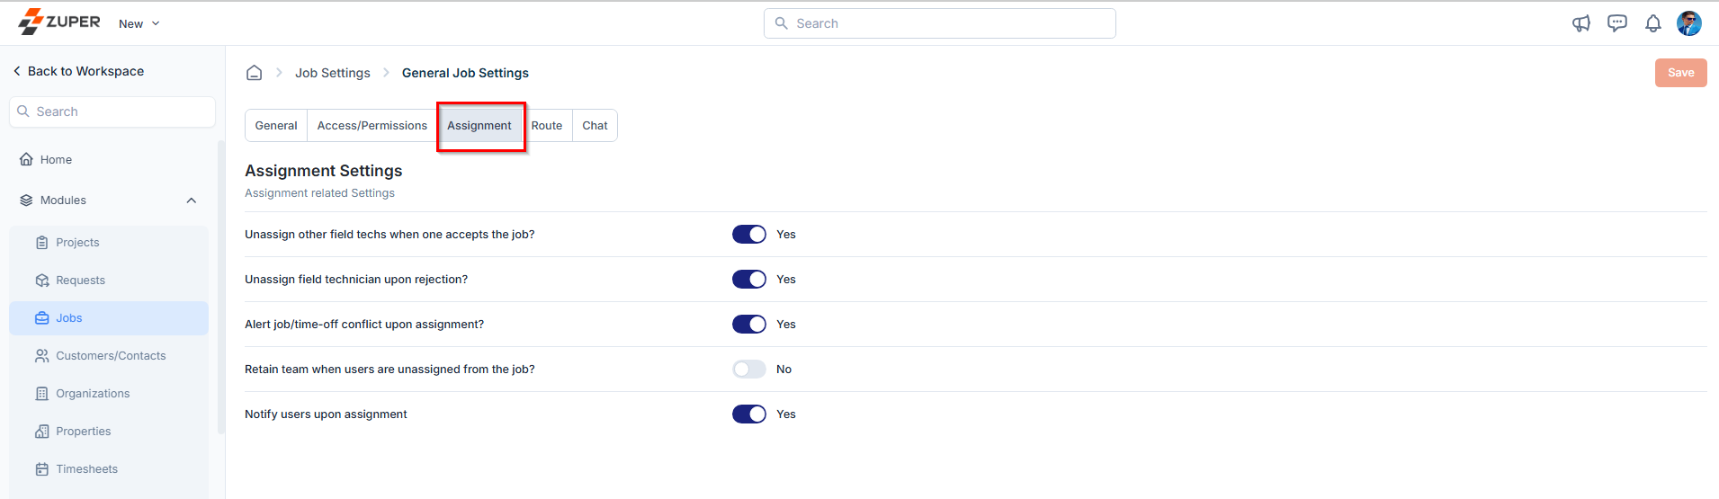This screenshot has width=1719, height=499.
Task: Open the notifications bell
Action: [x=1652, y=23]
